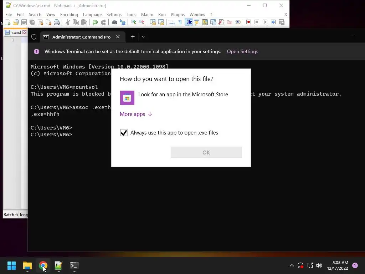This screenshot has width=365, height=274.
Task: Select the n.cmd tab in Notepad++
Action: [15, 32]
